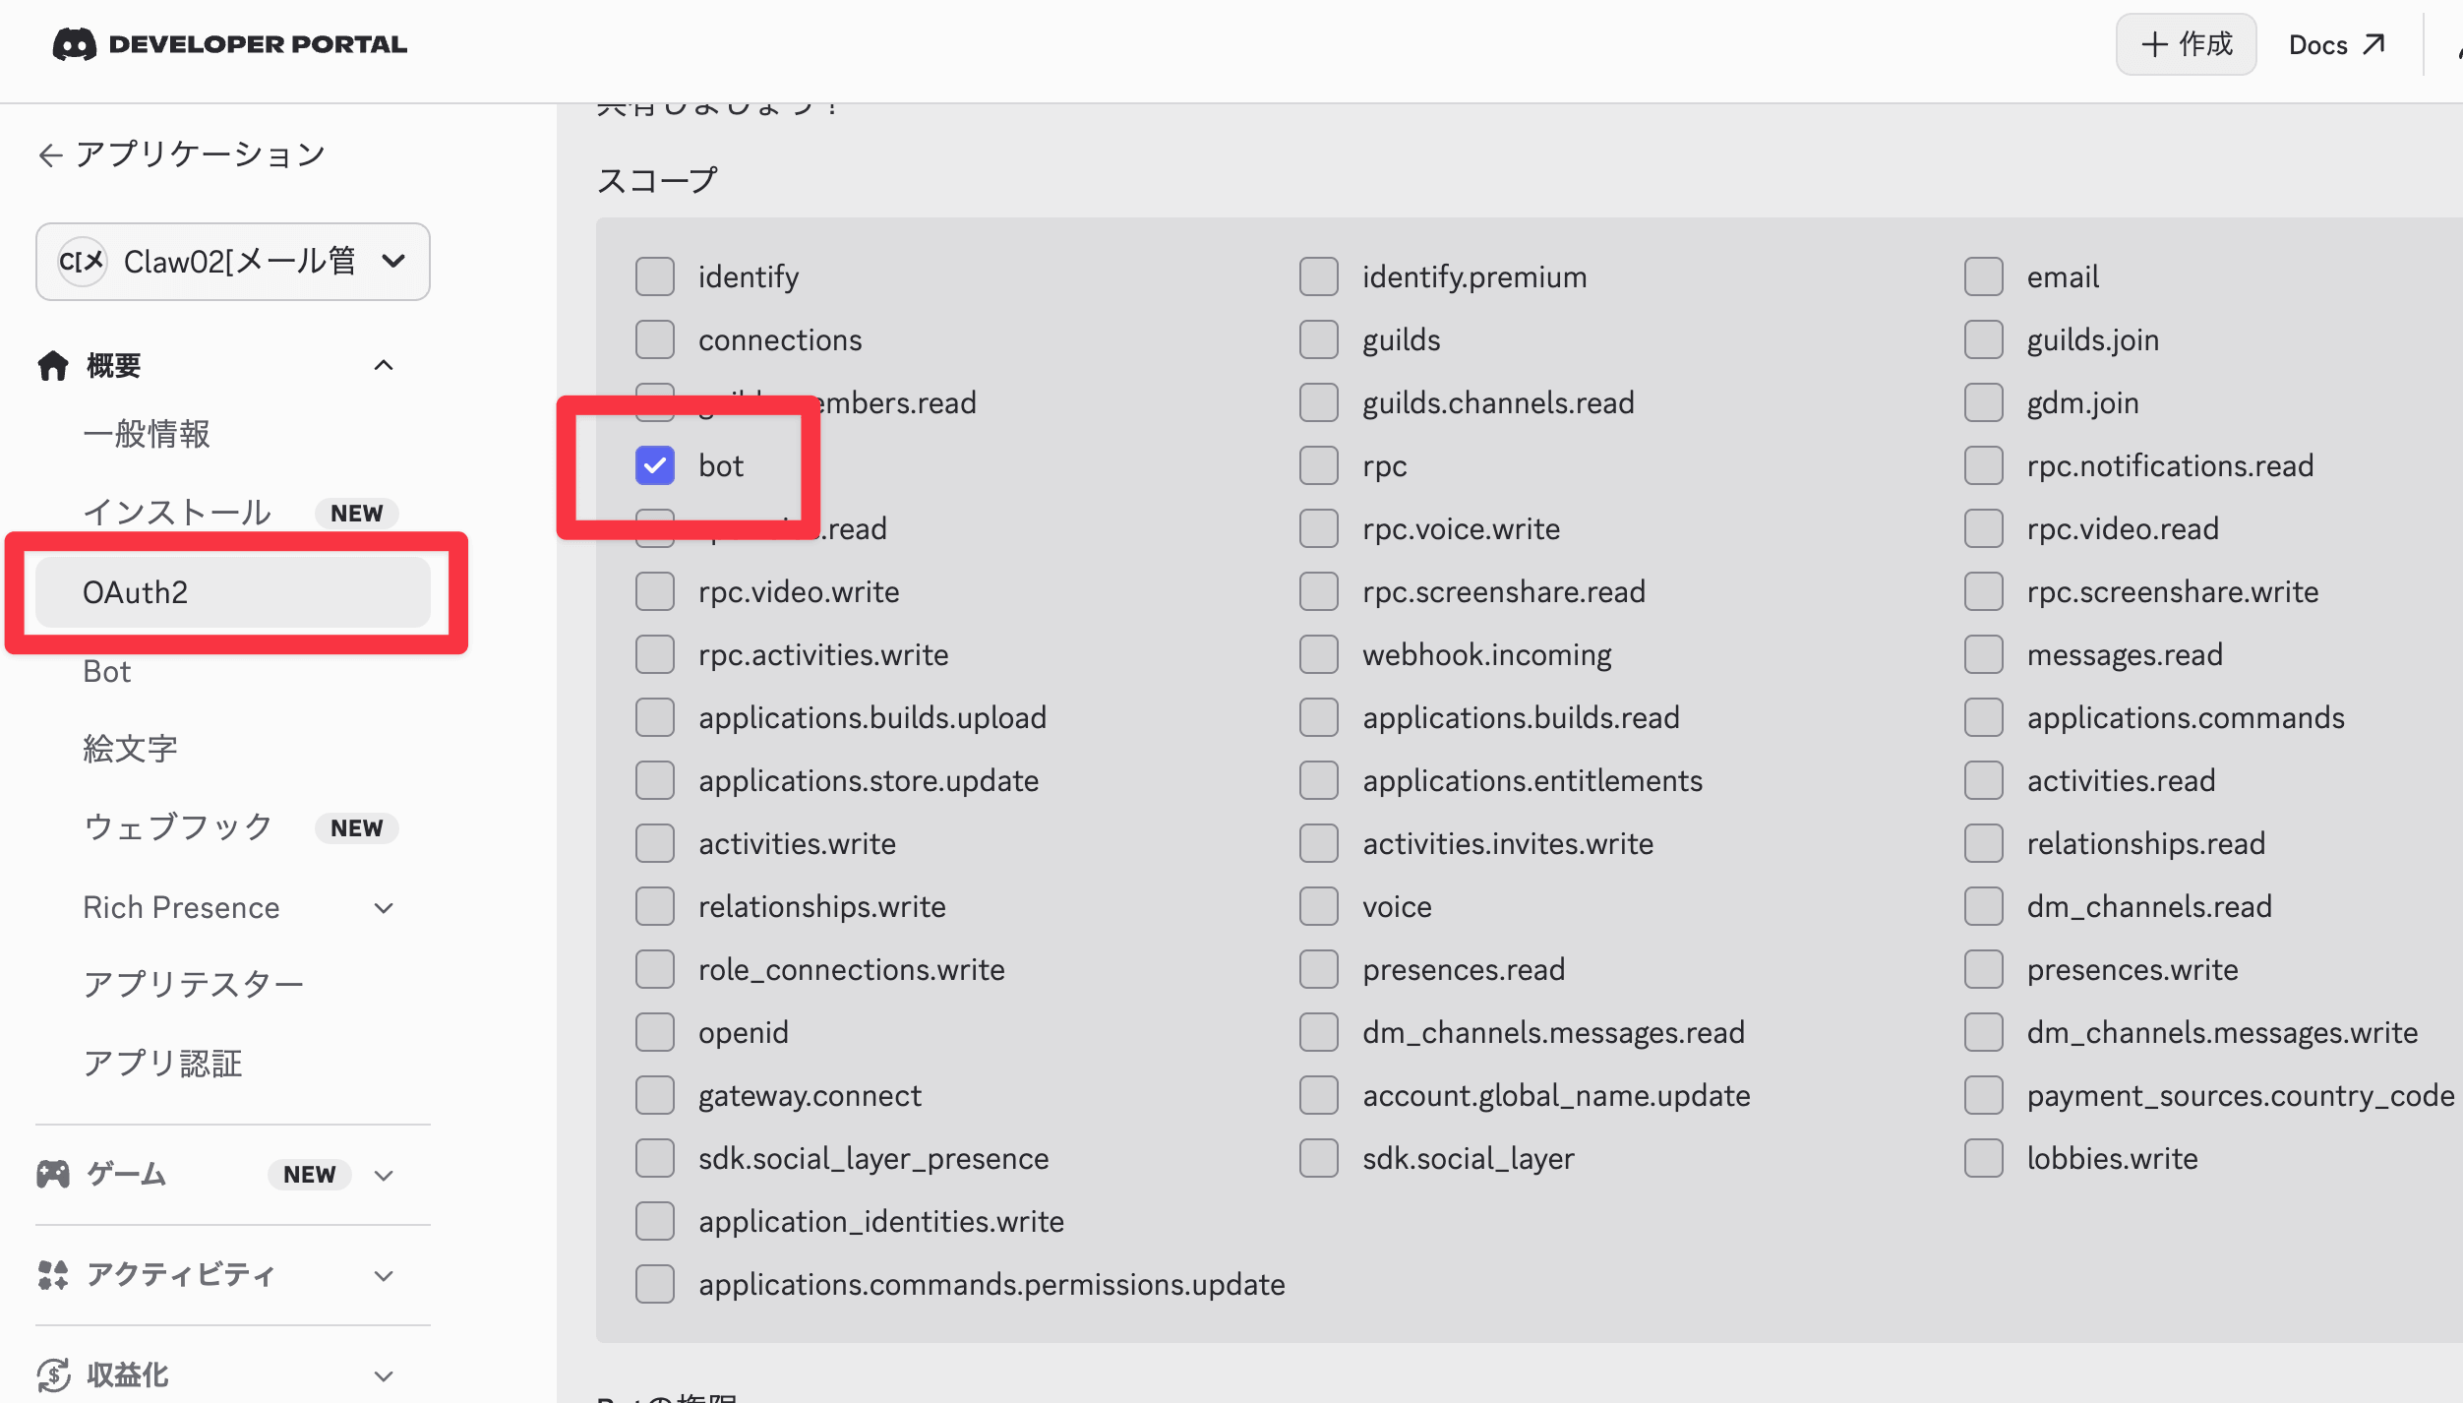Click the 収益化 dollar icon

pos(53,1374)
